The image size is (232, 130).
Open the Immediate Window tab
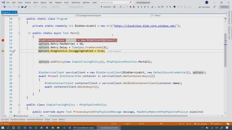tap(35, 120)
